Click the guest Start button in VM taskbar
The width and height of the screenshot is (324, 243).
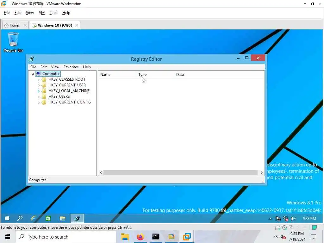pyautogui.click(x=7, y=218)
